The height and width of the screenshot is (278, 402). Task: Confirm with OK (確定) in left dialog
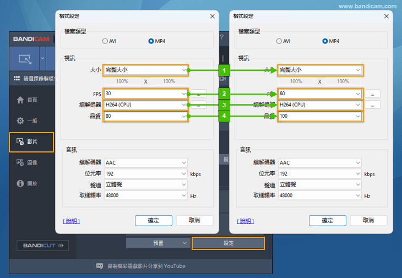154,221
